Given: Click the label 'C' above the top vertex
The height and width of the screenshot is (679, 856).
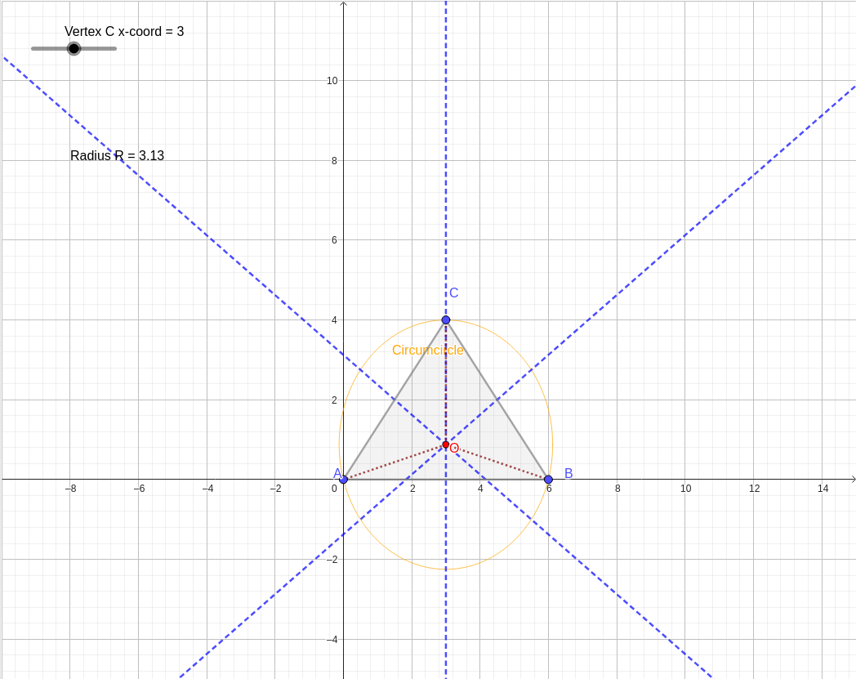Looking at the screenshot, I should [x=453, y=293].
